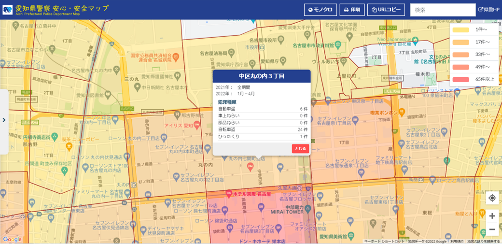Click the 車上ねらい row in popup
This screenshot has width=502, height=244.
pos(263,116)
